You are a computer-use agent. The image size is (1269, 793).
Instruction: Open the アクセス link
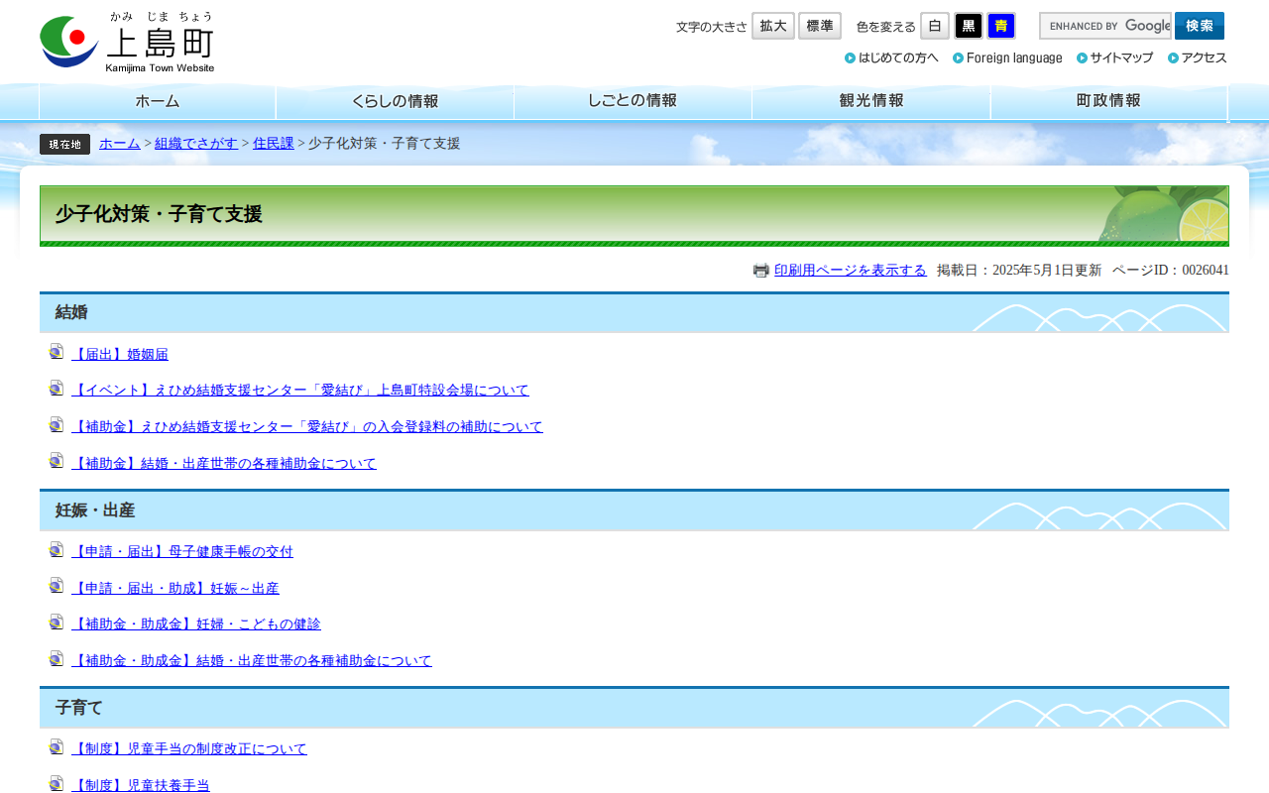click(1198, 57)
